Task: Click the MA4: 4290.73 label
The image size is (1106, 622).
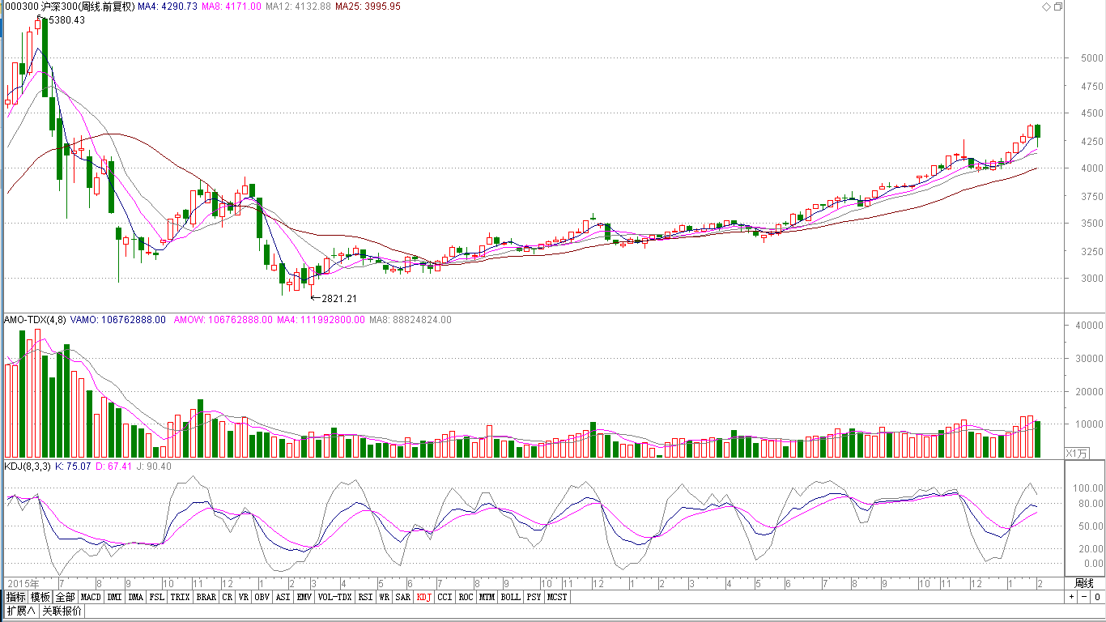Action: click(x=168, y=6)
